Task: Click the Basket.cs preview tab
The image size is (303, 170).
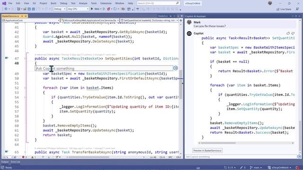Action: 163,16
